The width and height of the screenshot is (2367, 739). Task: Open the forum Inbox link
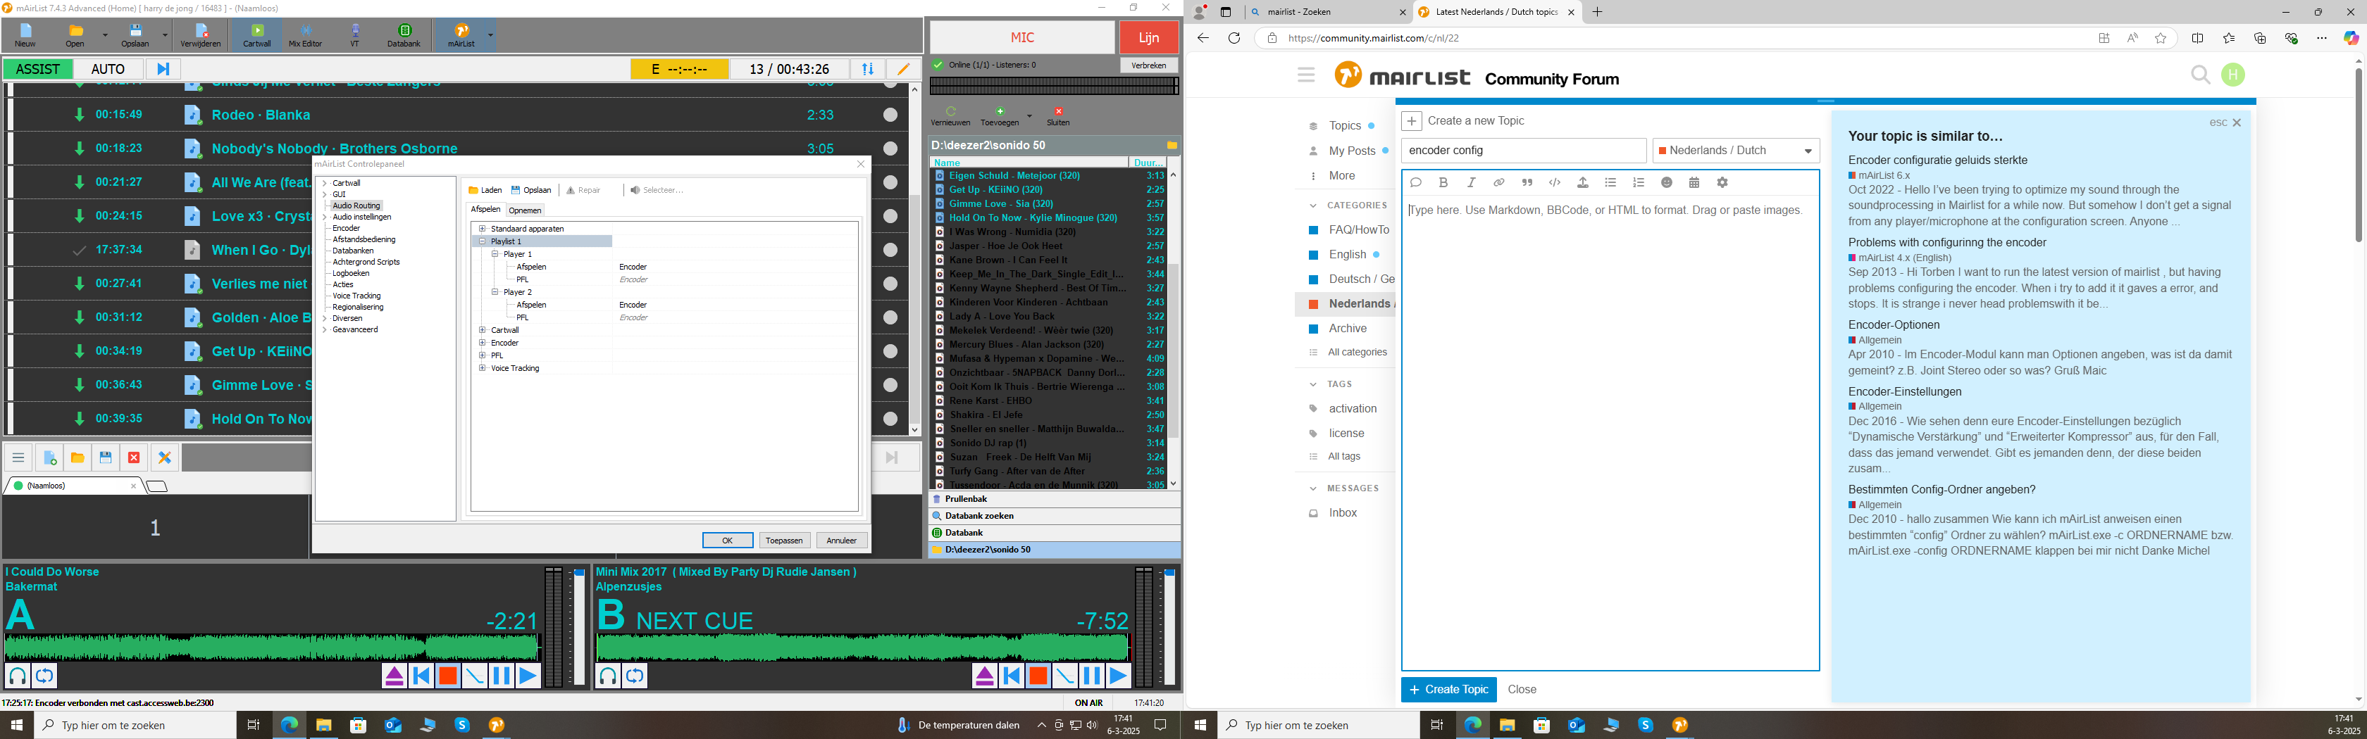[x=1343, y=513]
